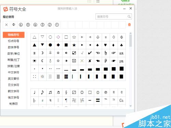Viewport: 171px width, 128px height.
Task: Insert hollow circle ○ symbol
Action: coord(50,37)
